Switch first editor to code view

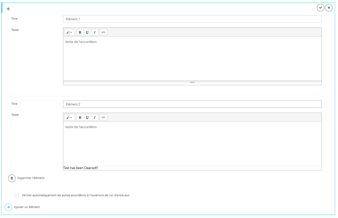[x=103, y=32]
